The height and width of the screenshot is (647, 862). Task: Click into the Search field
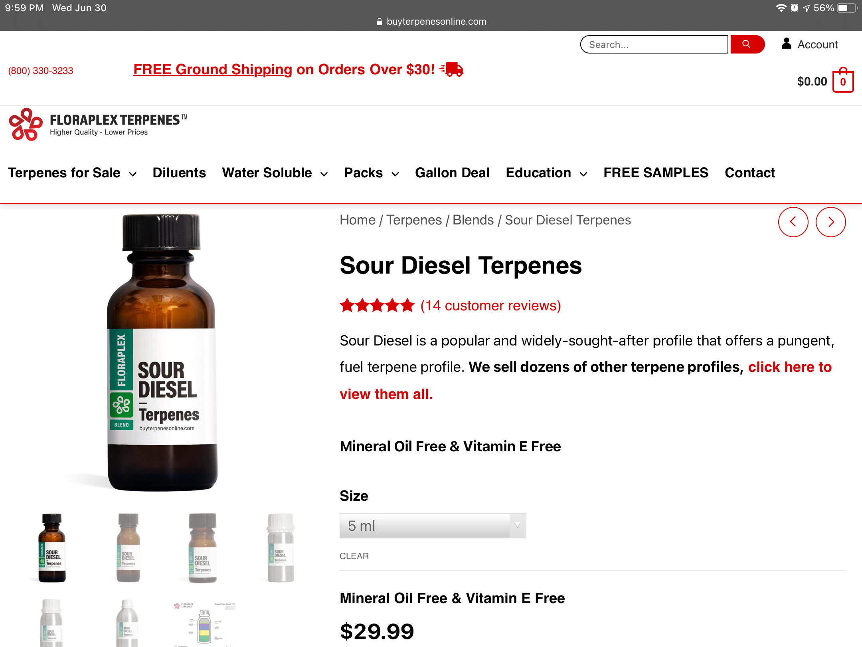tap(654, 44)
